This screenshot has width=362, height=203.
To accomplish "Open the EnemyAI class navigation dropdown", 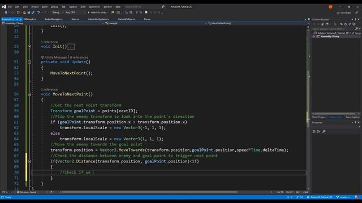I will (x=156, y=23).
